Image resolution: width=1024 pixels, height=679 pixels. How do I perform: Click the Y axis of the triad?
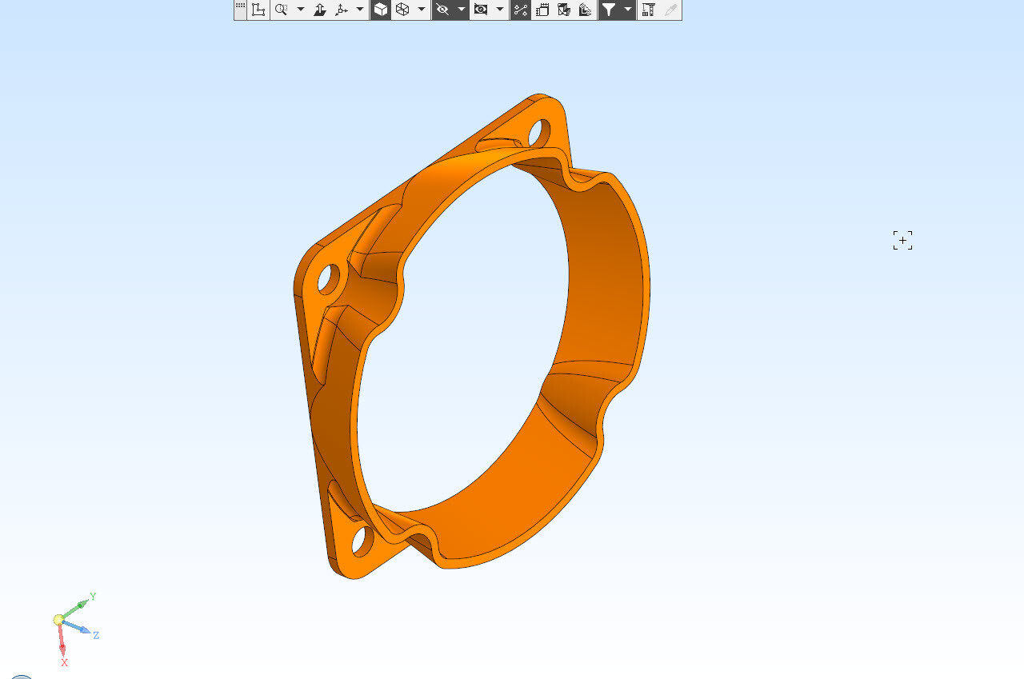[x=77, y=606]
